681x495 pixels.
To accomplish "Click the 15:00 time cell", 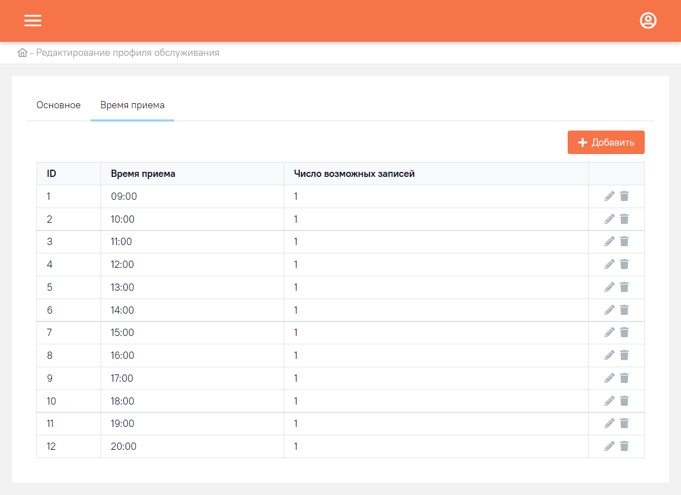I will [192, 333].
